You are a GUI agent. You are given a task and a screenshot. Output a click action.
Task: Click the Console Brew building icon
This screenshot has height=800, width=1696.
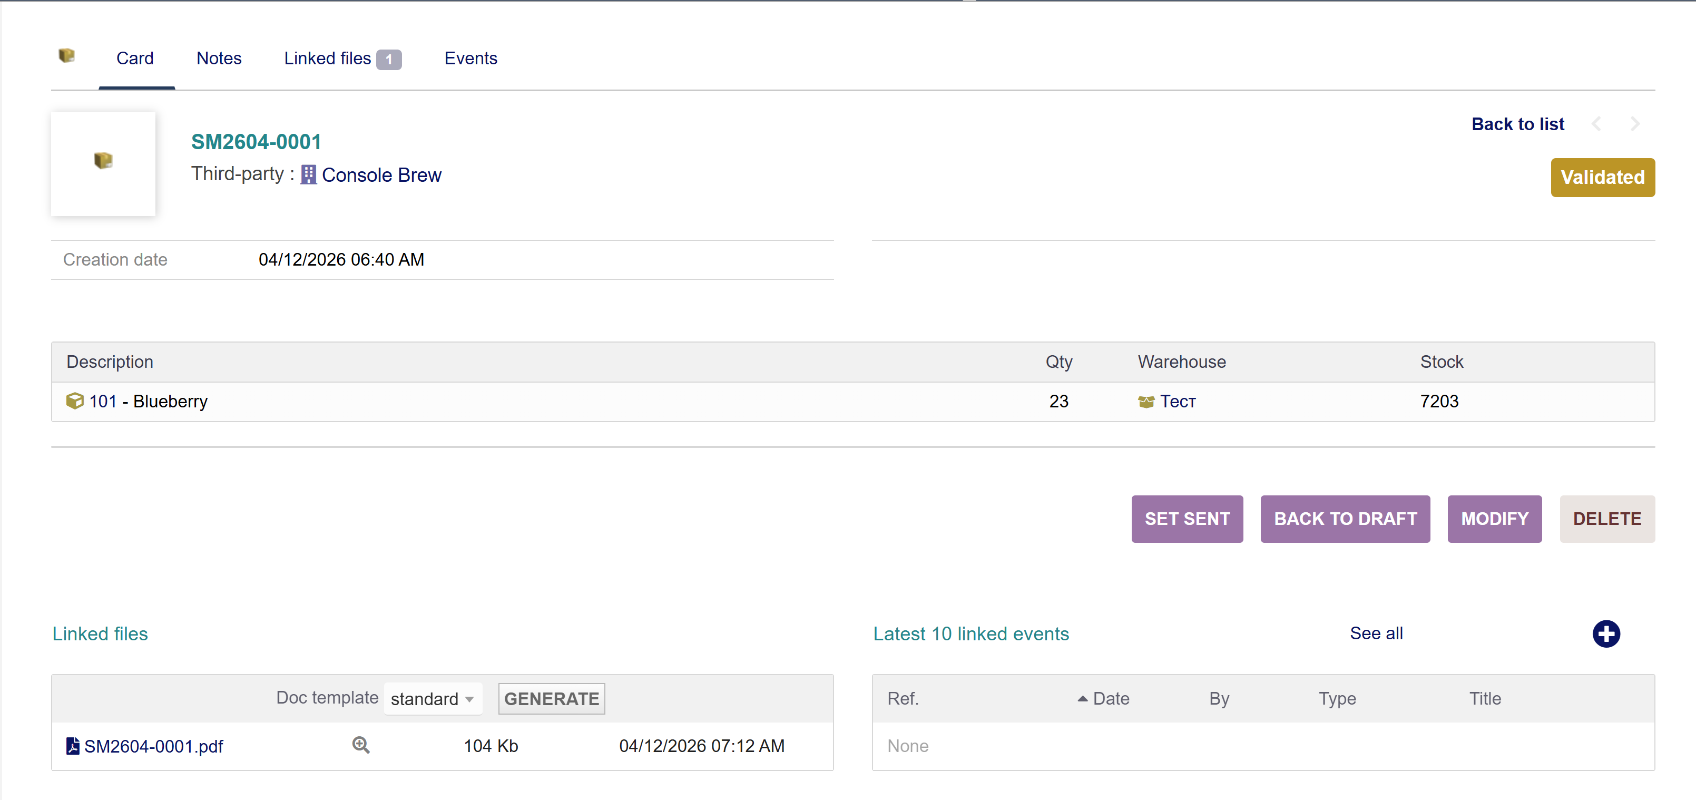(308, 175)
